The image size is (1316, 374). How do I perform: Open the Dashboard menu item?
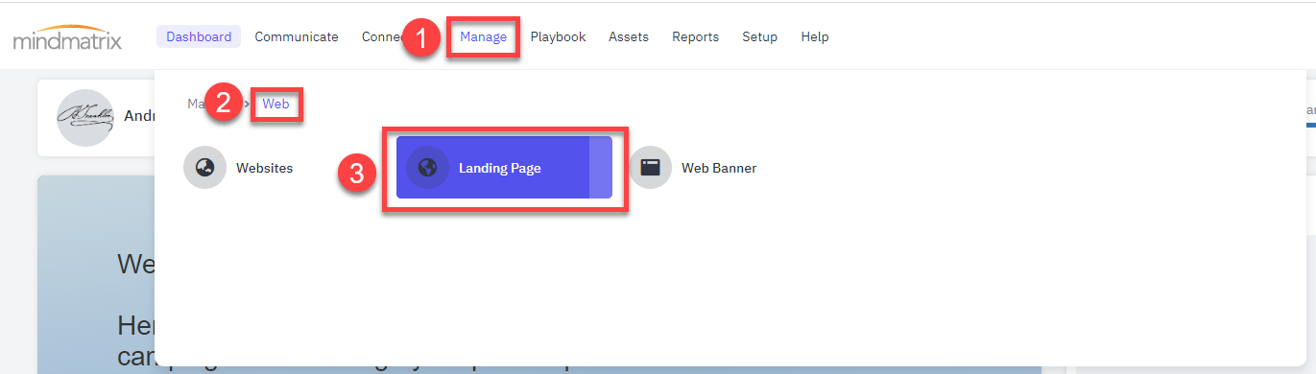pyautogui.click(x=199, y=37)
